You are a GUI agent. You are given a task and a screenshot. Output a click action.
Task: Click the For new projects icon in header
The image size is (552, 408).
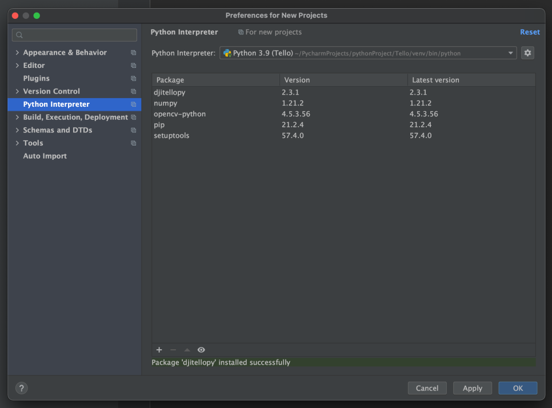pyautogui.click(x=241, y=33)
